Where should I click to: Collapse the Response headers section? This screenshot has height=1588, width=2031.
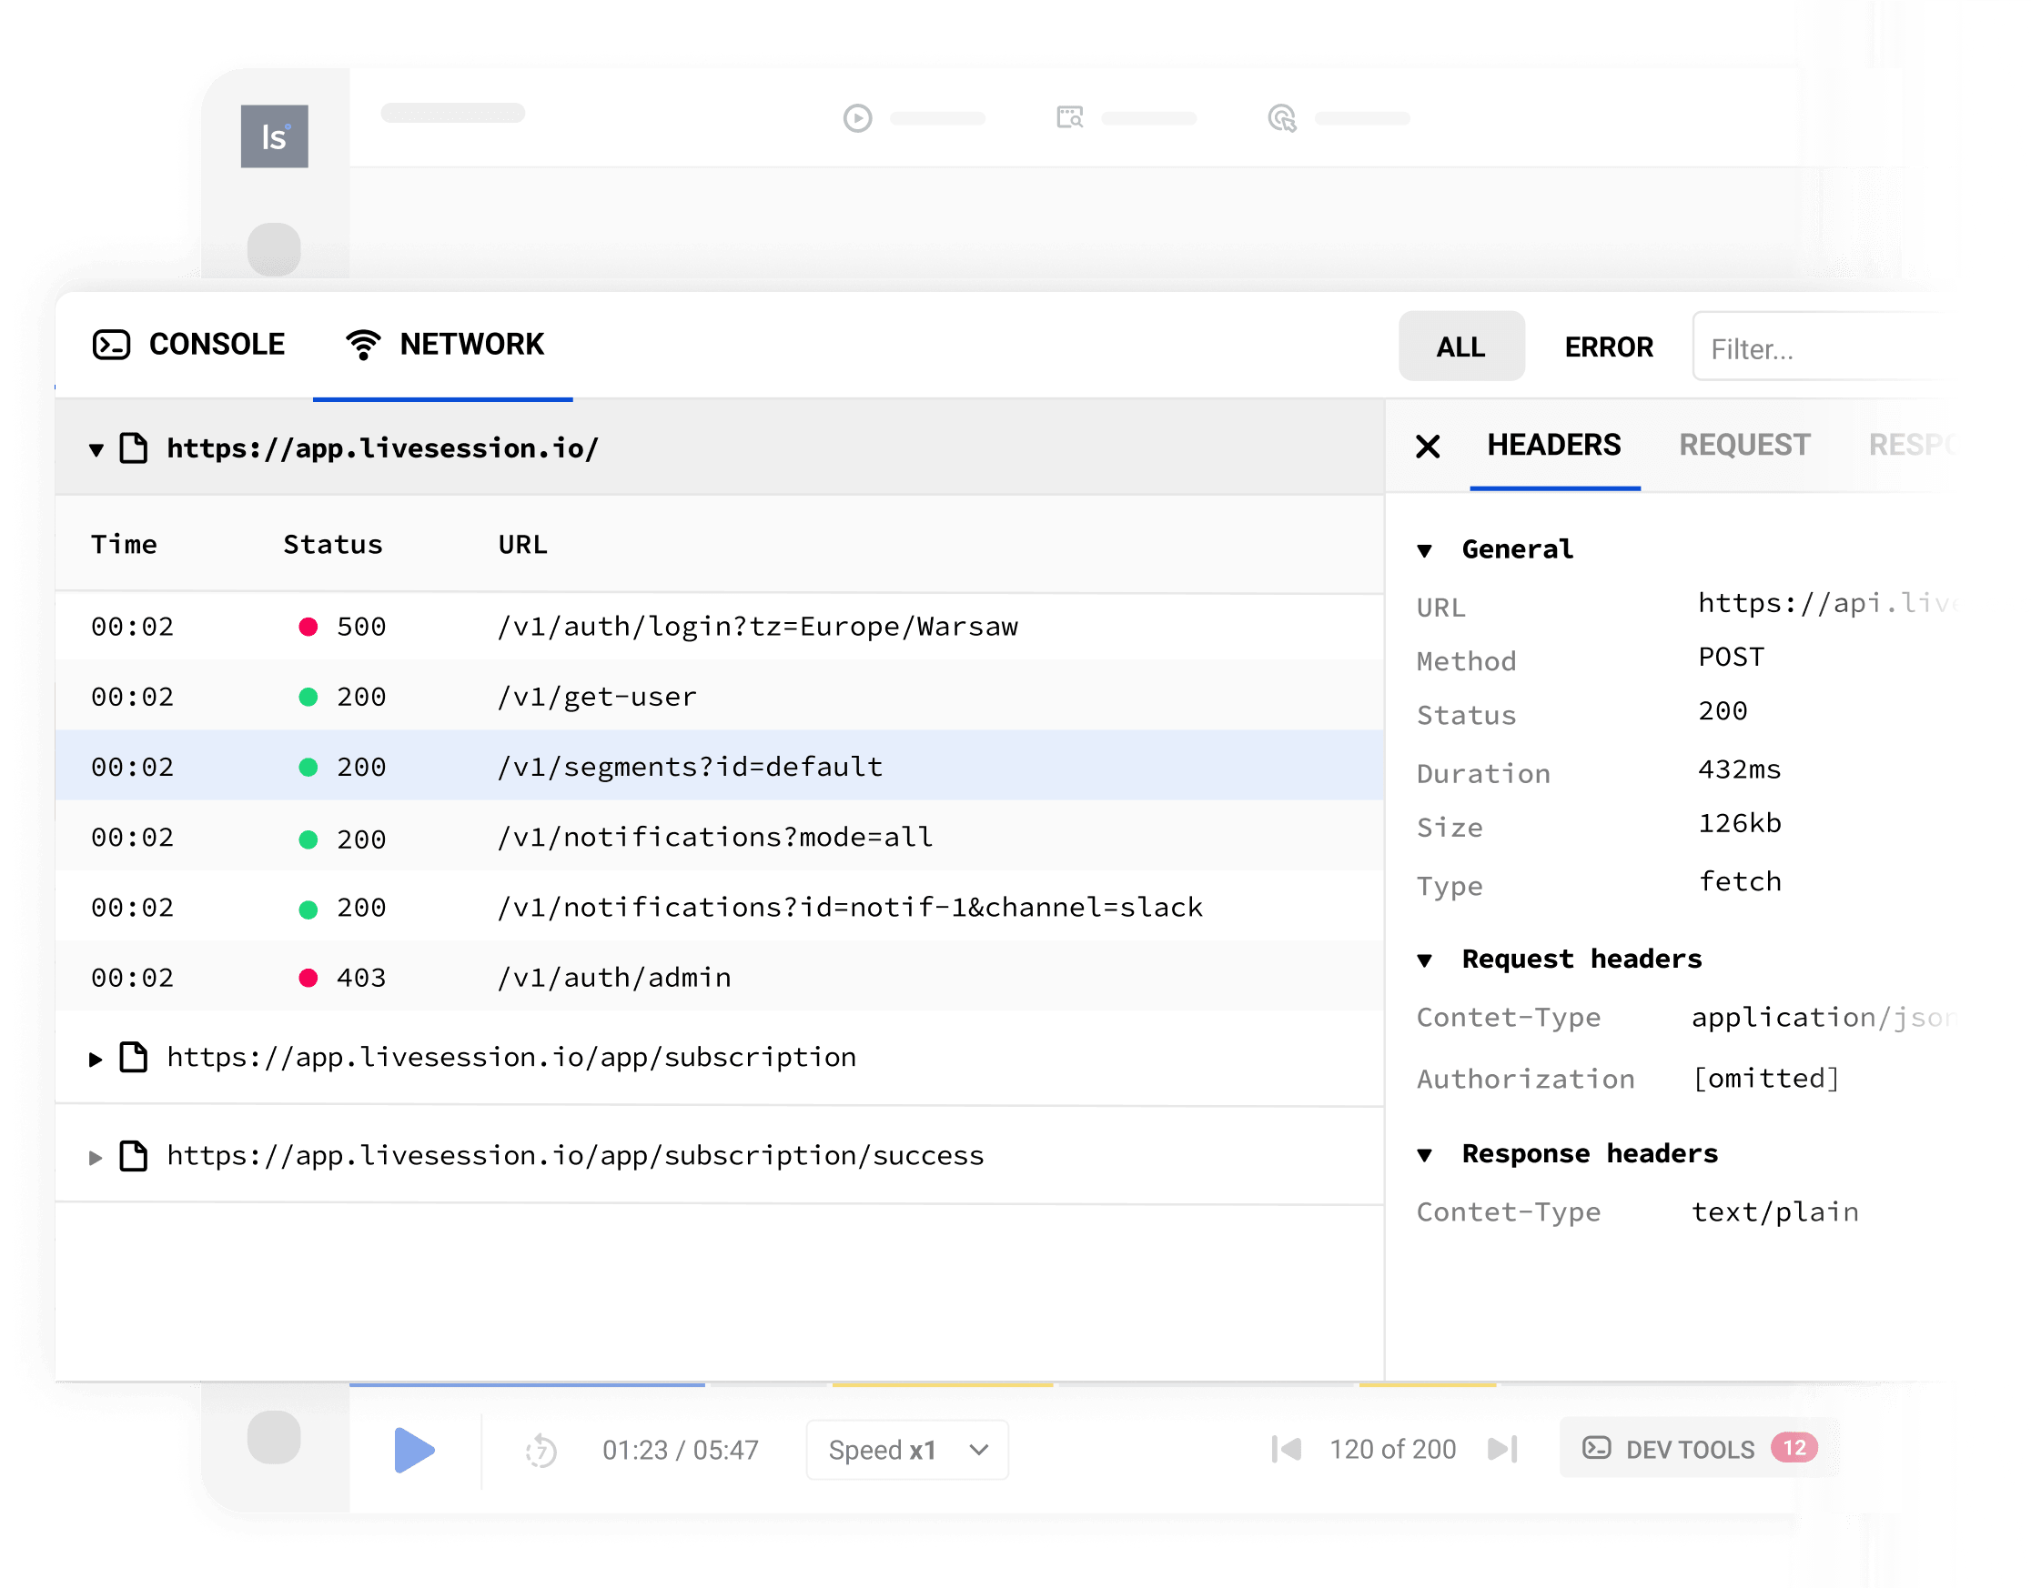pos(1424,1156)
